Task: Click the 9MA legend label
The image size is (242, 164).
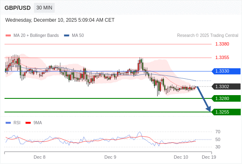Action: point(38,123)
